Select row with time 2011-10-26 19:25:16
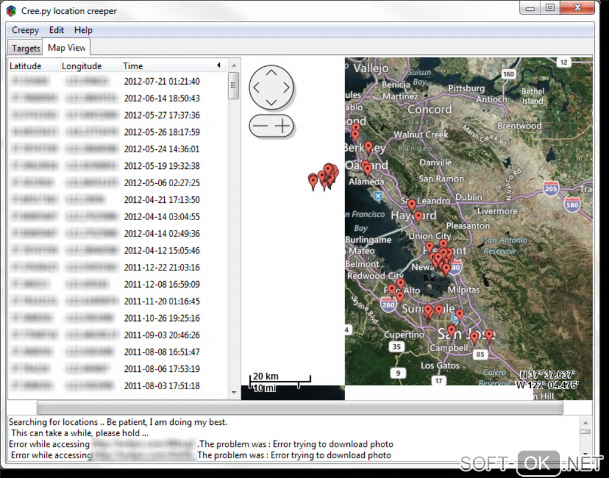Viewport: 609px width, 478px height. pyautogui.click(x=118, y=318)
